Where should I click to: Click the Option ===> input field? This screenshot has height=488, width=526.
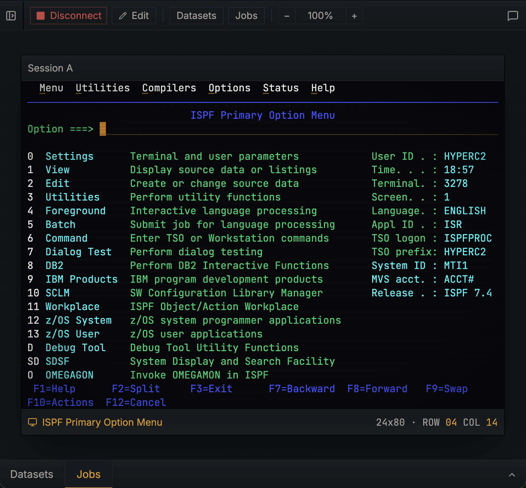coord(299,129)
